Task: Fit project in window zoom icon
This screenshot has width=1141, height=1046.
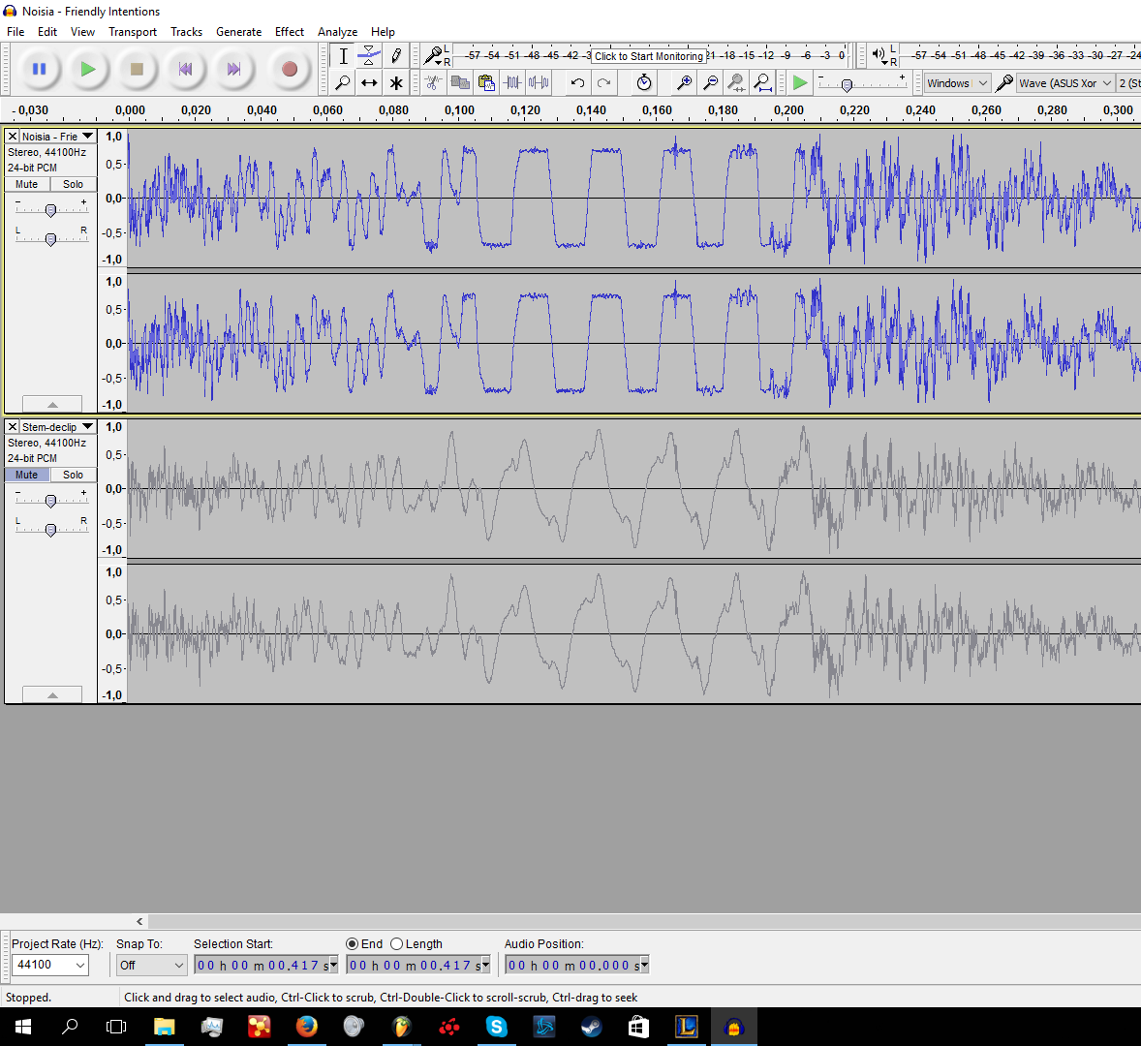Action: coord(762,83)
